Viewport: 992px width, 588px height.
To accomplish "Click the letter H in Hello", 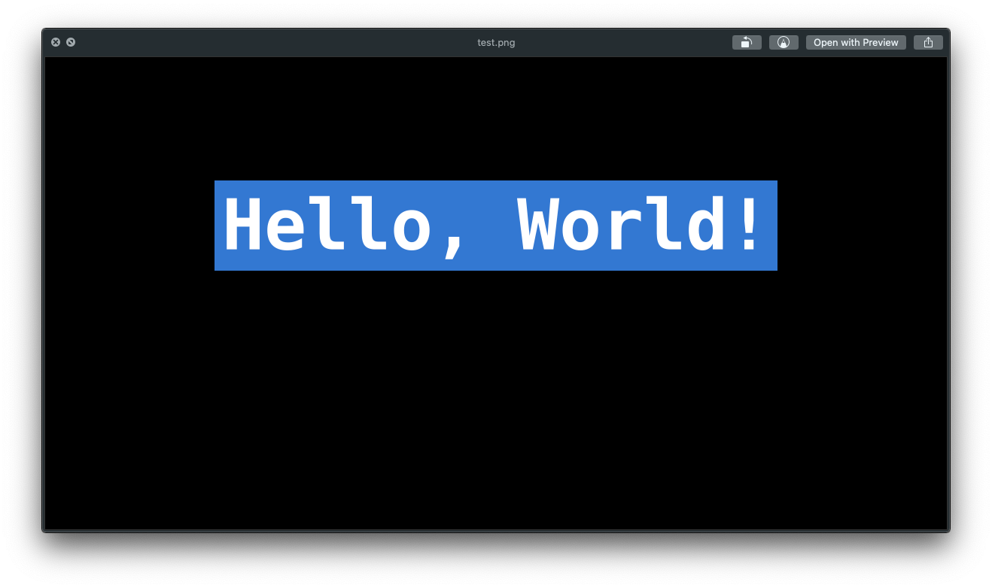I will pyautogui.click(x=242, y=225).
